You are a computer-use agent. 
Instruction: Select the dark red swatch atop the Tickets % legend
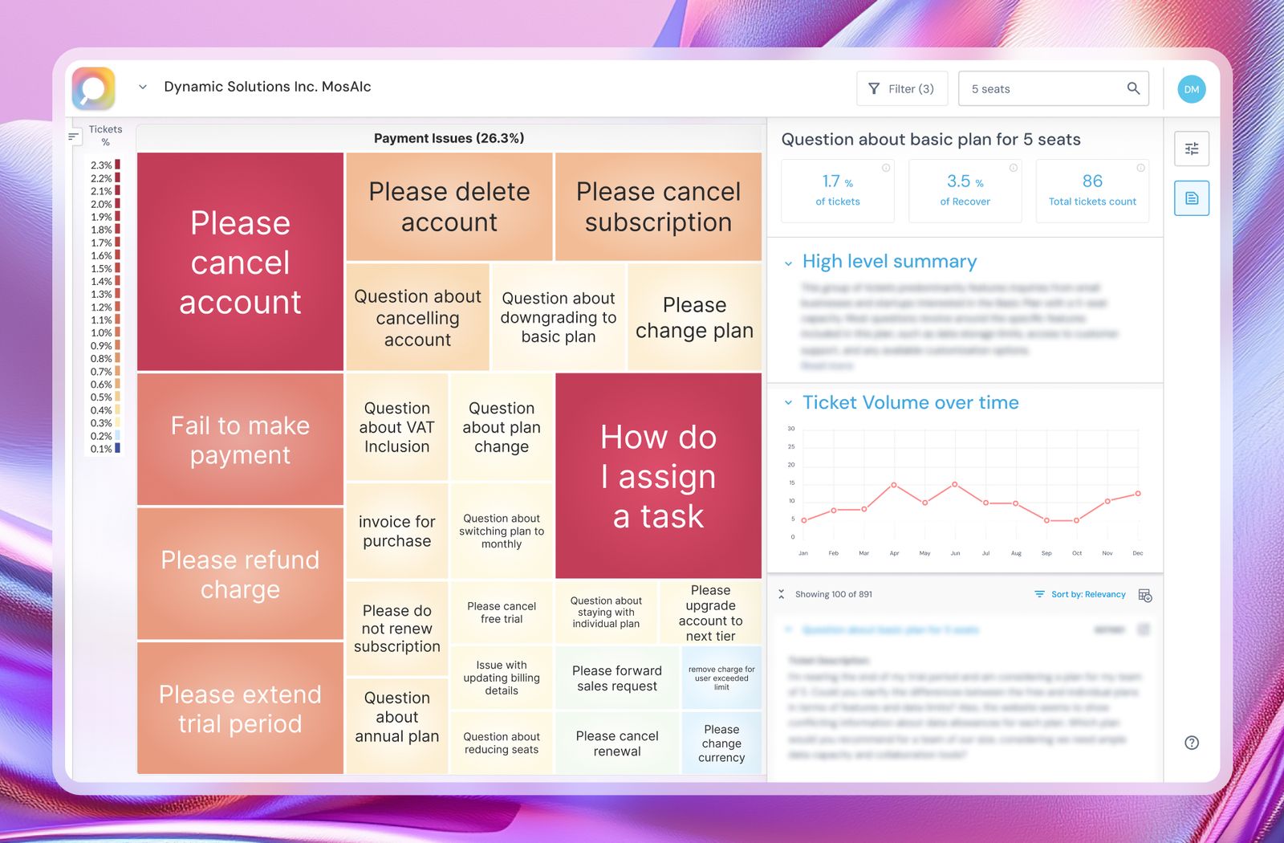click(117, 164)
